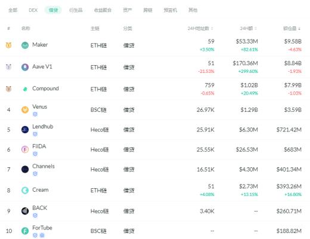This screenshot has height=239, width=310.
Task: Click Venus's BSC链 chain cell
Action: pos(98,110)
